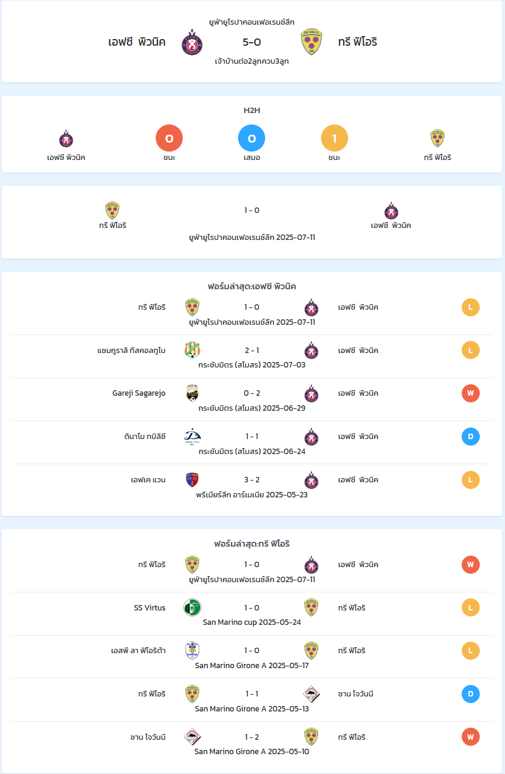Click the San Giovanni logo in the 1 - 1 match
The image size is (505, 774).
[311, 694]
